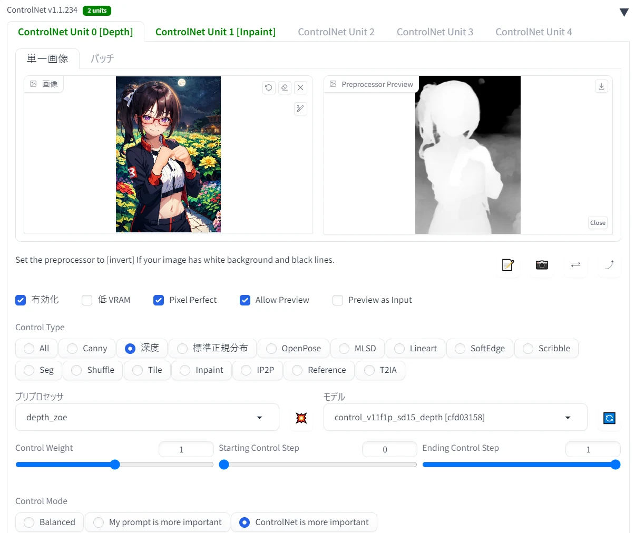Enable the Preview as Input checkbox
Image resolution: width=635 pixels, height=533 pixels.
(338, 300)
